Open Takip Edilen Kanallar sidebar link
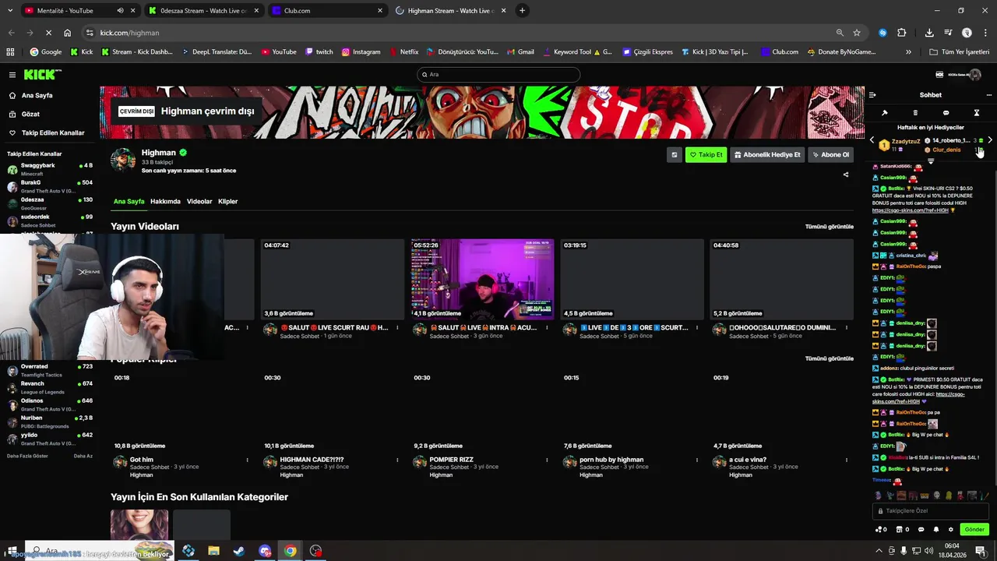The image size is (997, 561). (x=45, y=132)
